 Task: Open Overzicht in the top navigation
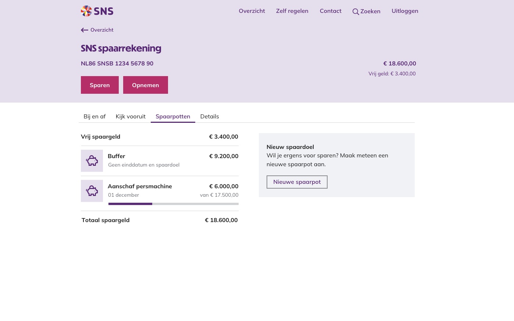(252, 11)
